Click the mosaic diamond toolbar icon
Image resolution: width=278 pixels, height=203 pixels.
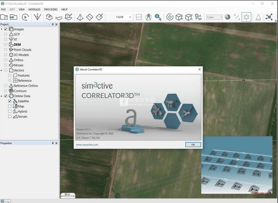pyautogui.click(x=90, y=17)
